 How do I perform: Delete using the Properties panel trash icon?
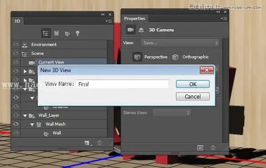click(213, 148)
